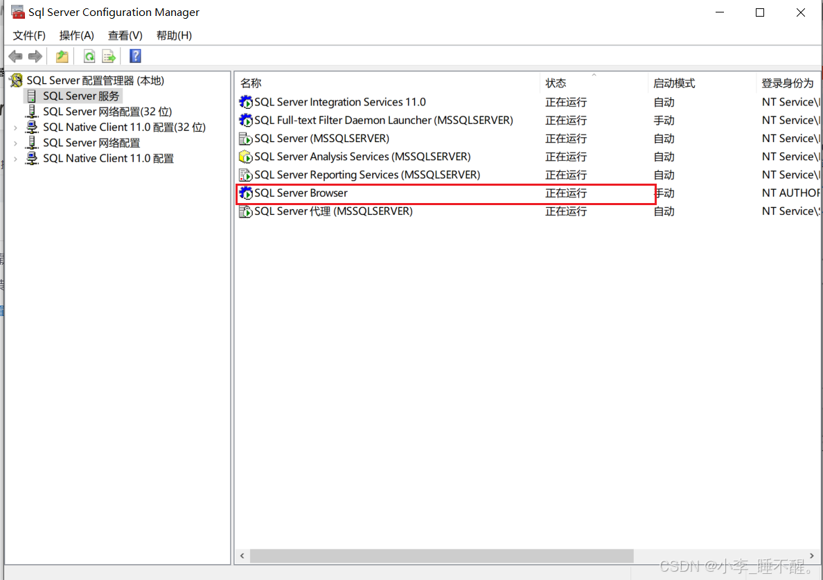Click the Integration Services 11.0 service icon
The width and height of the screenshot is (823, 580).
246,102
